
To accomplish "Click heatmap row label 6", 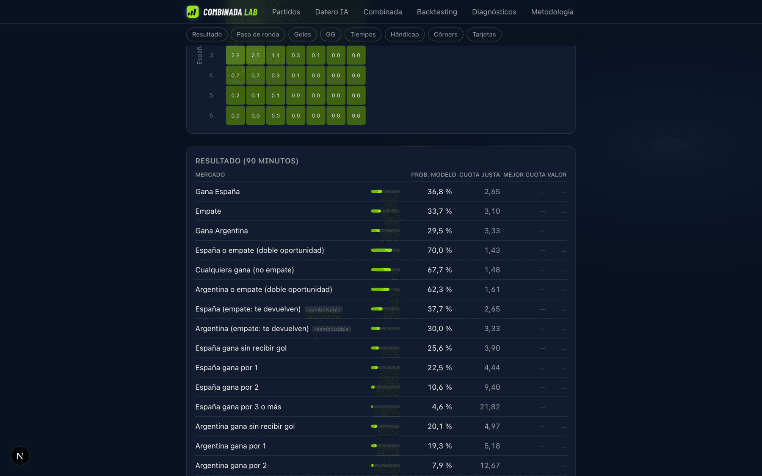I will coord(211,116).
